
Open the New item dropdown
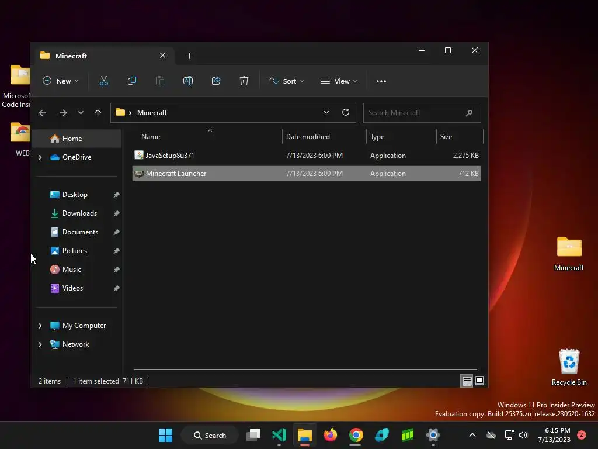pyautogui.click(x=60, y=81)
